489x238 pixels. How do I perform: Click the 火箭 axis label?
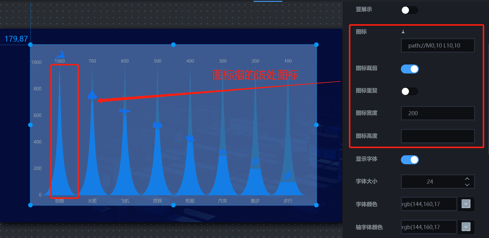click(92, 201)
